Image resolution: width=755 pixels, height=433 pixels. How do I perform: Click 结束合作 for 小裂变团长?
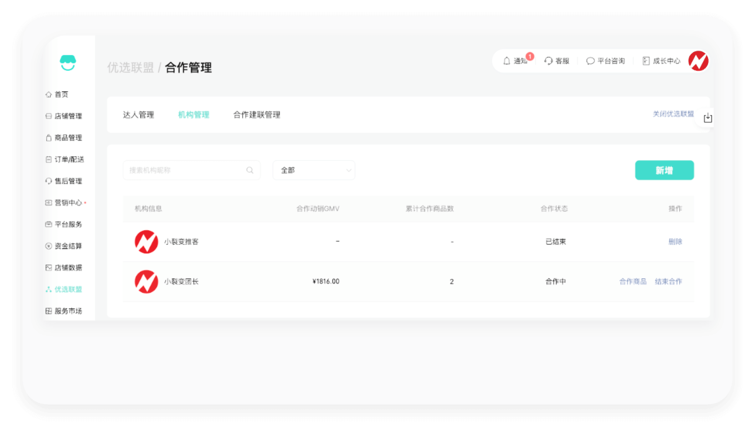pos(668,282)
